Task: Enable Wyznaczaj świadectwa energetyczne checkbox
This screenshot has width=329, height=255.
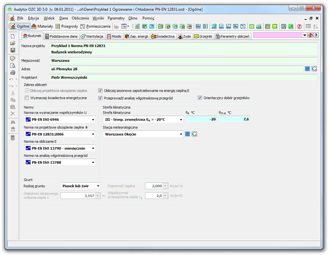Action: coord(27,98)
